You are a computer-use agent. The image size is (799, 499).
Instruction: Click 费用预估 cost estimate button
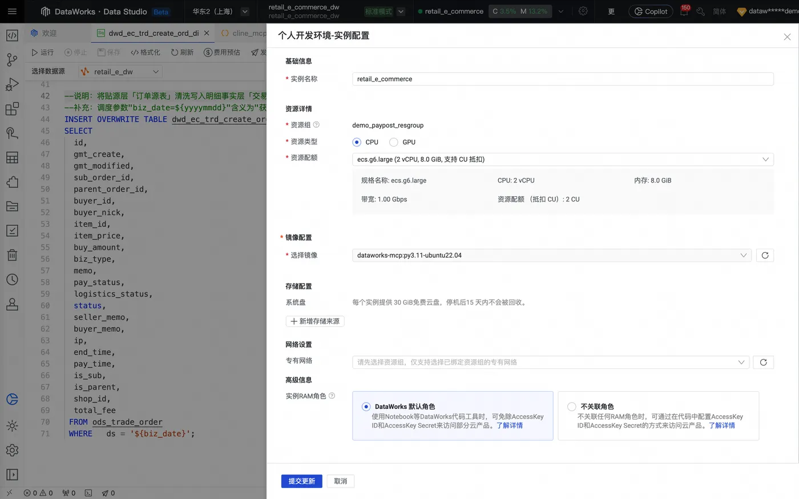point(223,52)
